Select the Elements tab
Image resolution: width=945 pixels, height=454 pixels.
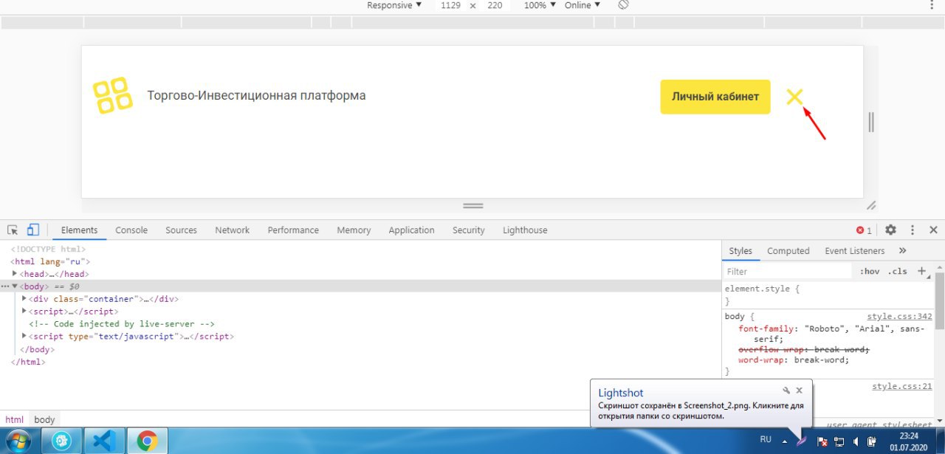pos(79,230)
